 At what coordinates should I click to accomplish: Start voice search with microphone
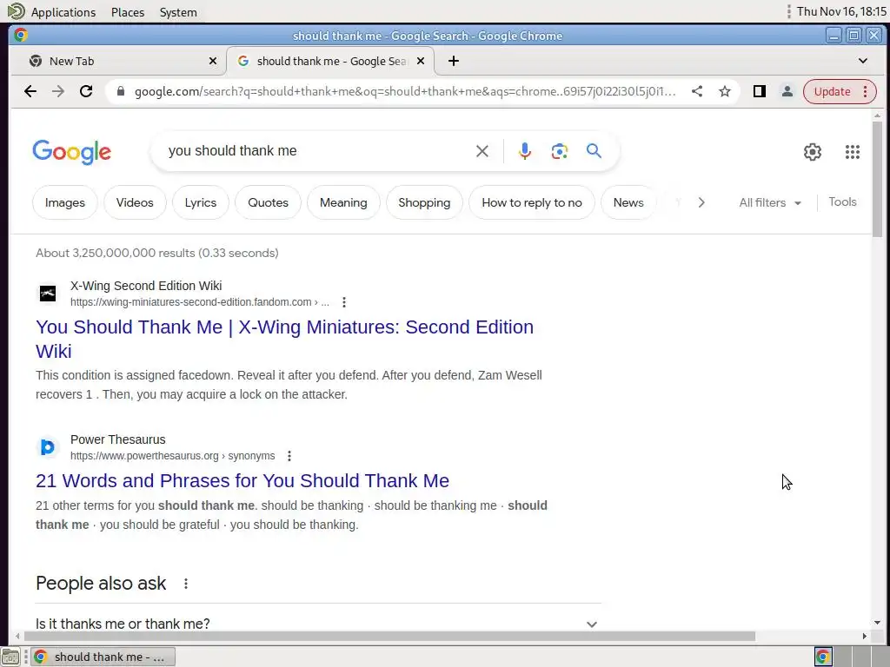pyautogui.click(x=525, y=151)
